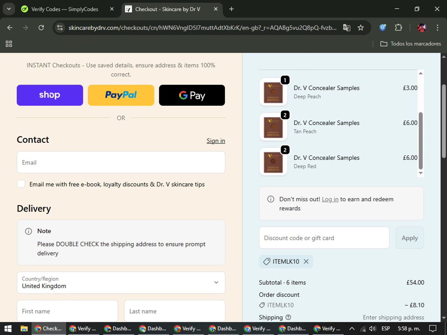The height and width of the screenshot is (335, 447).
Task: Click the Note info icon
Action: click(29, 231)
